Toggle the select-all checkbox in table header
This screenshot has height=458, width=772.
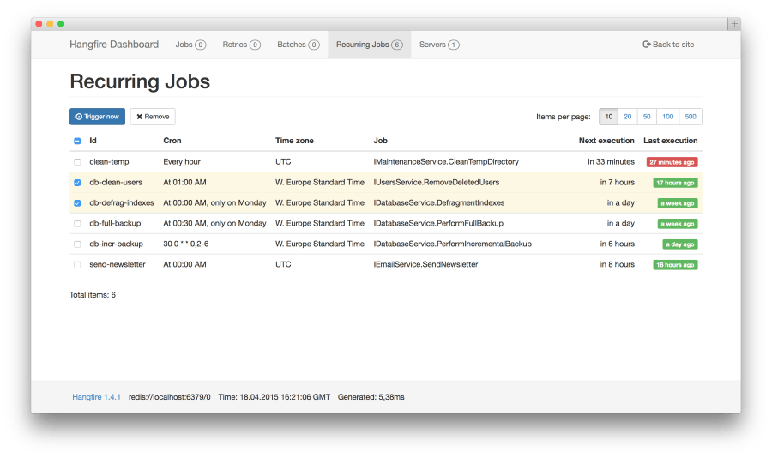click(77, 141)
